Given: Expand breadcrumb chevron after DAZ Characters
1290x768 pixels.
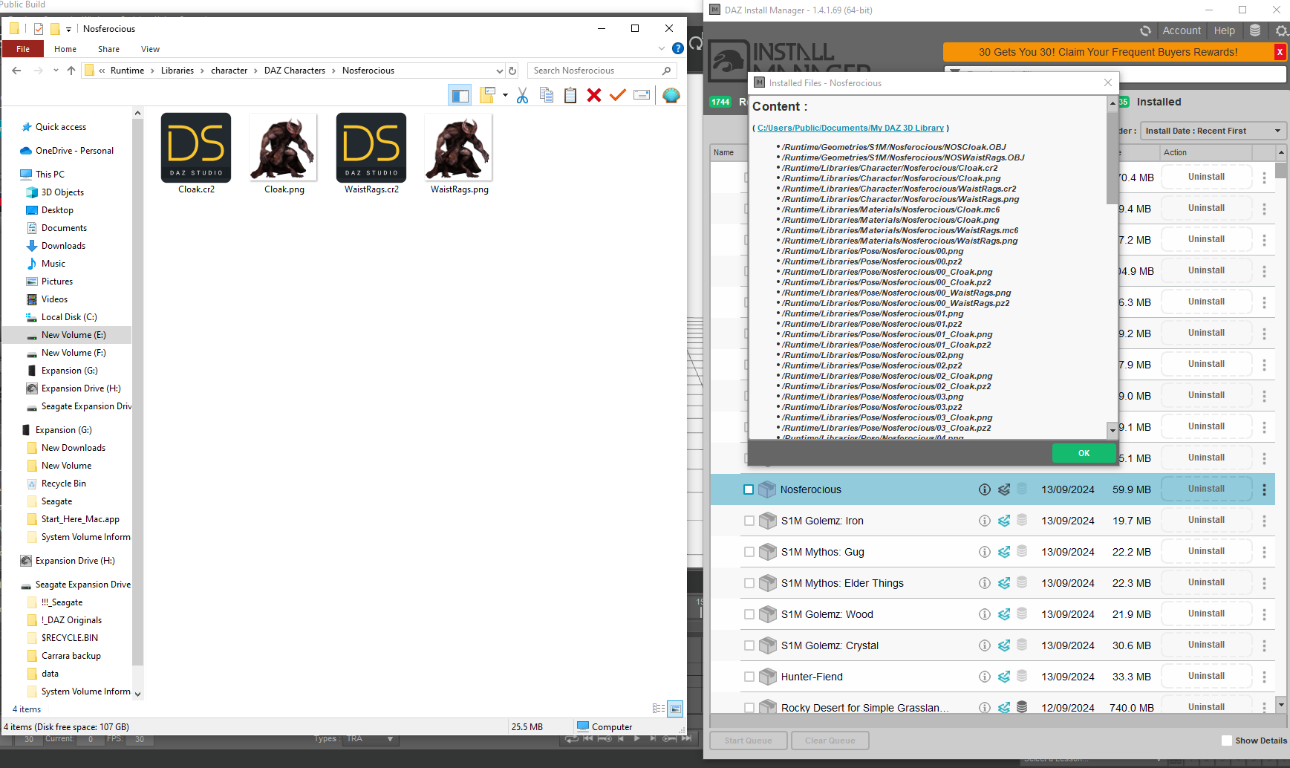Looking at the screenshot, I should click(x=334, y=71).
